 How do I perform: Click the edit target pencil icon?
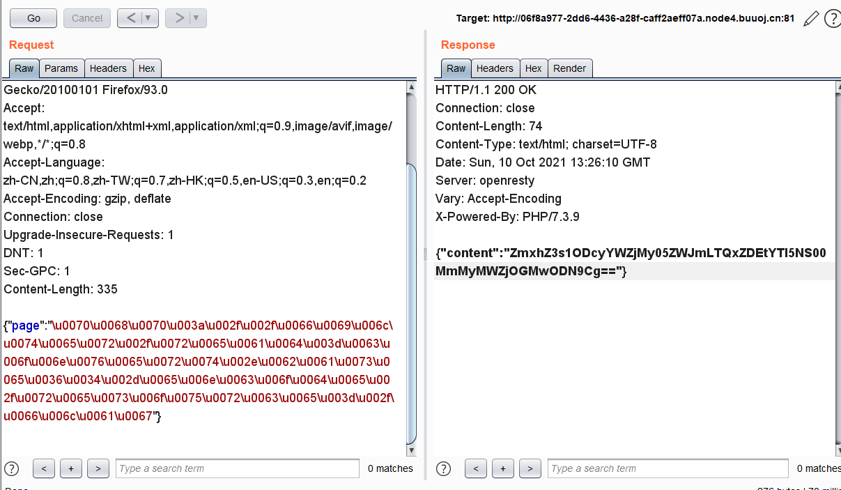(x=810, y=19)
